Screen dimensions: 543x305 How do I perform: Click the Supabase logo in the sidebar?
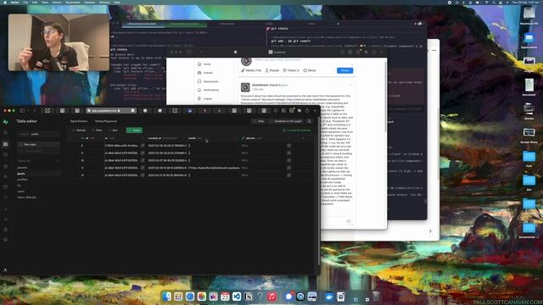pos(6,122)
